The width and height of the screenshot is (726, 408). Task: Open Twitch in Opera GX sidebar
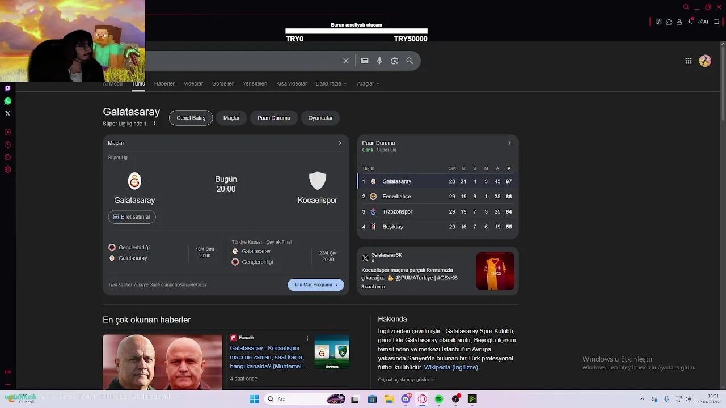point(7,88)
